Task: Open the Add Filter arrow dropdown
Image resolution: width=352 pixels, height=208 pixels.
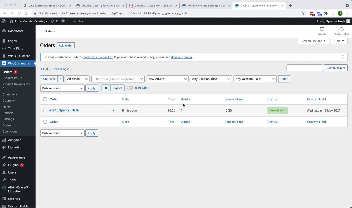Action: (x=60, y=79)
